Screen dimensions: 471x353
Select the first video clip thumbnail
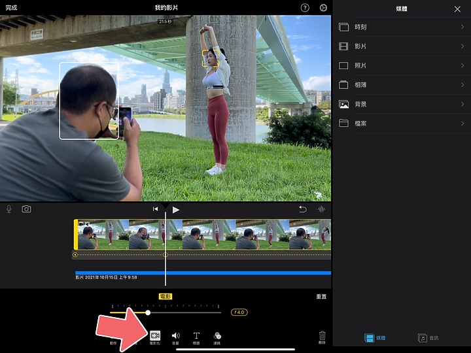pyautogui.click(x=103, y=235)
